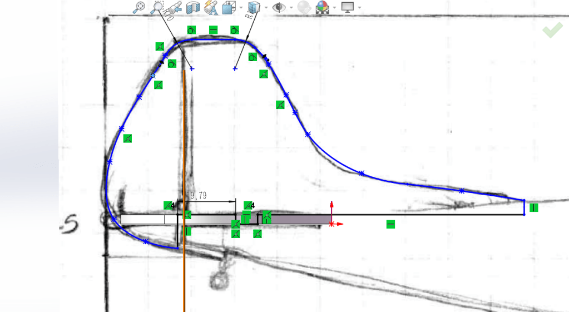Open the Apply Scene dropdown arrow
The image size is (569, 312).
[x=334, y=8]
